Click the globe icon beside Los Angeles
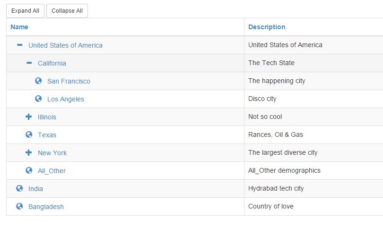 click(38, 99)
